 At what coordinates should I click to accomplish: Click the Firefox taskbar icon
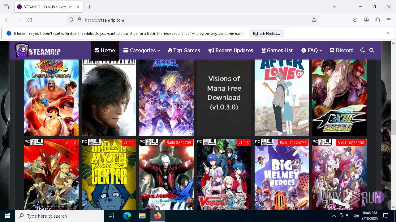click(157, 216)
